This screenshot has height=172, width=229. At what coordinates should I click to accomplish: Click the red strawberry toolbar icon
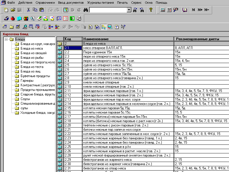[x=13, y=19]
